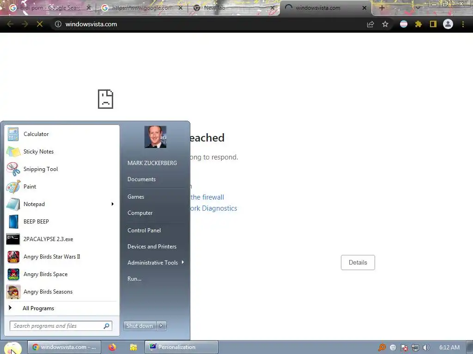Close the windowsvista.com tab

(x=364, y=8)
